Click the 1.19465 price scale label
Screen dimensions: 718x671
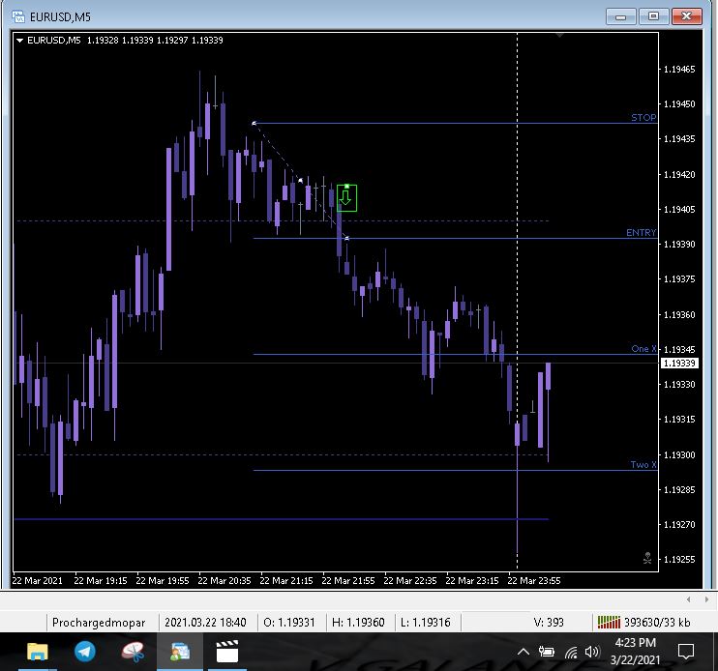[x=679, y=69]
